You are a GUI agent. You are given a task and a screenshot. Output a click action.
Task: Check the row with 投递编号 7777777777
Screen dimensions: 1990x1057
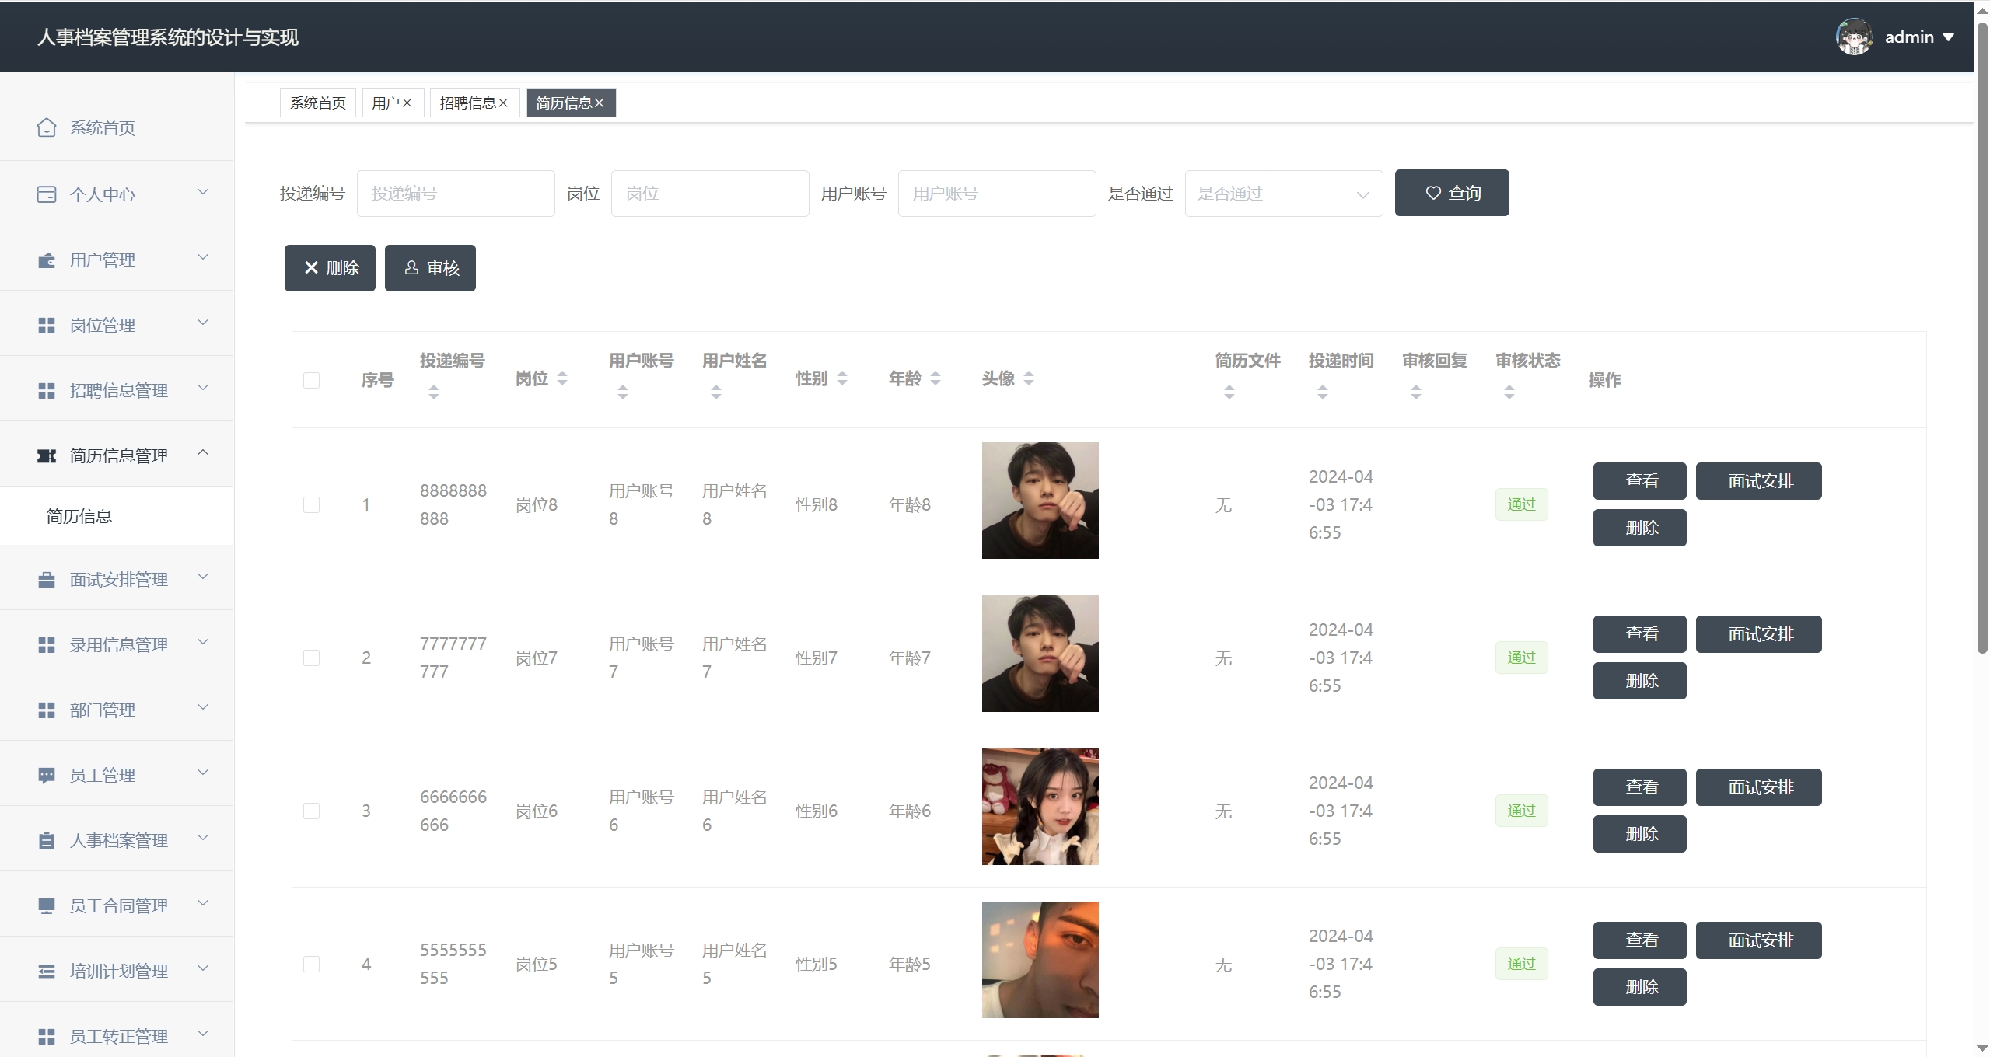pos(311,658)
